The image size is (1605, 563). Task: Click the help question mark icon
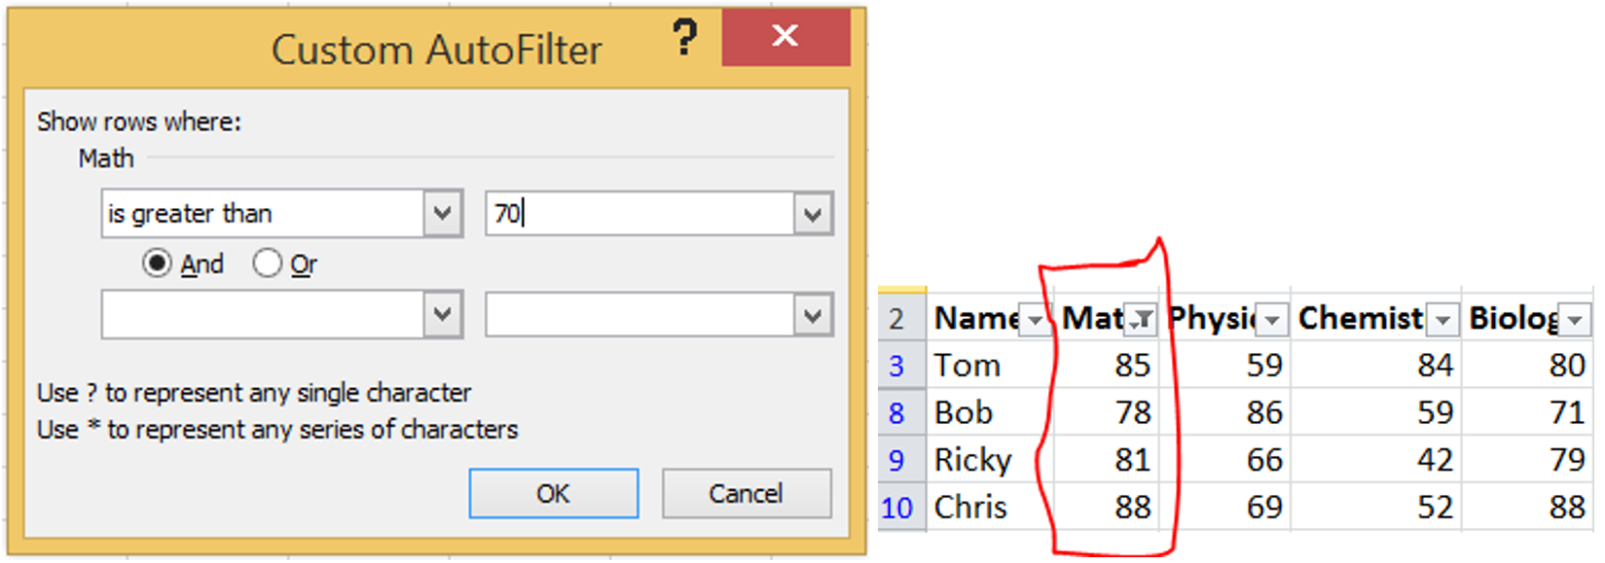[684, 38]
